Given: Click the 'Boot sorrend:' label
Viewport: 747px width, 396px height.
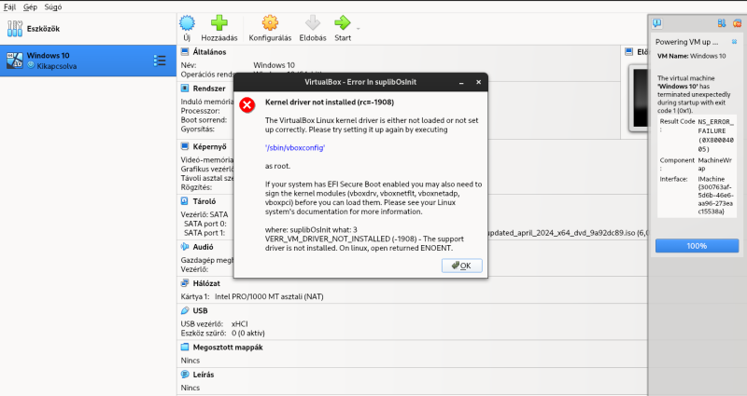Looking at the screenshot, I should (x=204, y=120).
